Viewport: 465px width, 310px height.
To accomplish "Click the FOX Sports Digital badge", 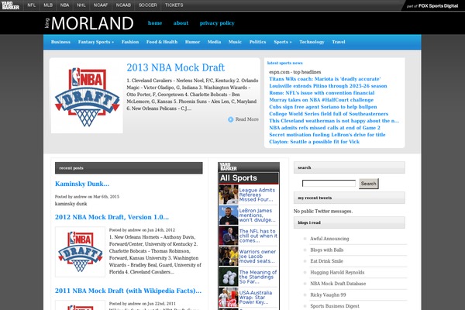I will [x=432, y=6].
